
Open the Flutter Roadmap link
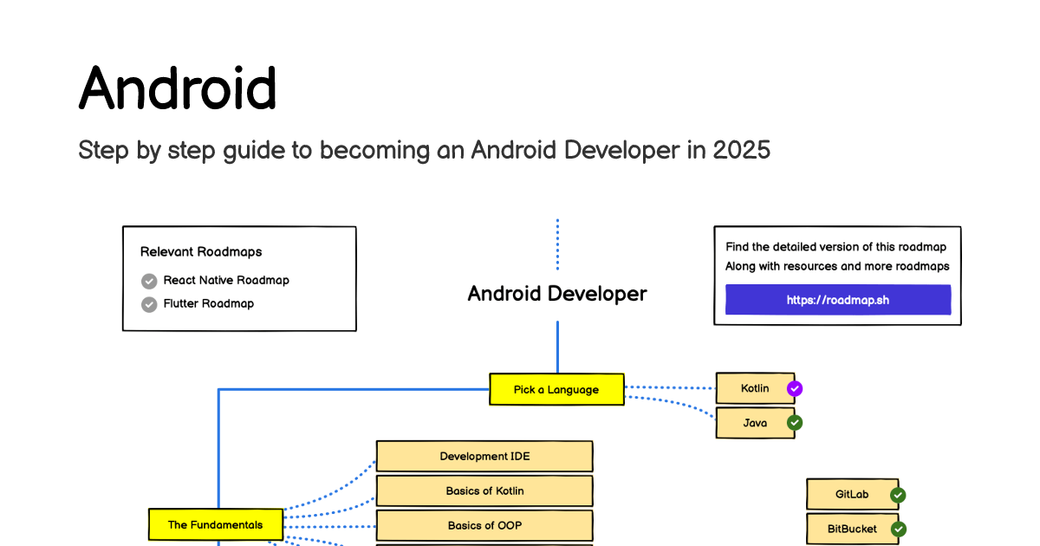coord(209,304)
